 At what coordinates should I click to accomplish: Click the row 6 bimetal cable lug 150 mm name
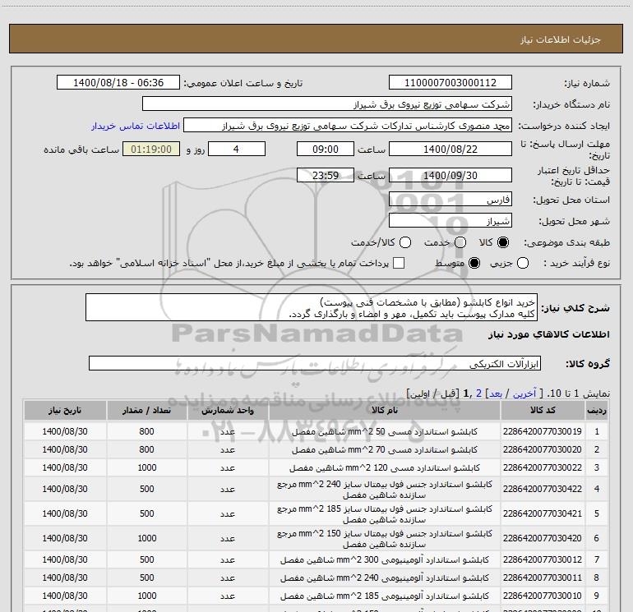pos(385,539)
